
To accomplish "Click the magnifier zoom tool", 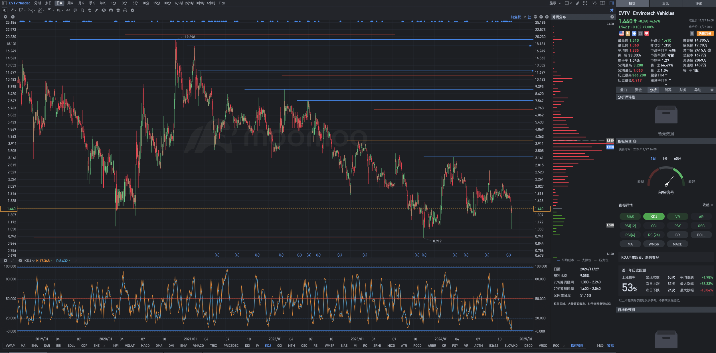I will (x=82, y=10).
